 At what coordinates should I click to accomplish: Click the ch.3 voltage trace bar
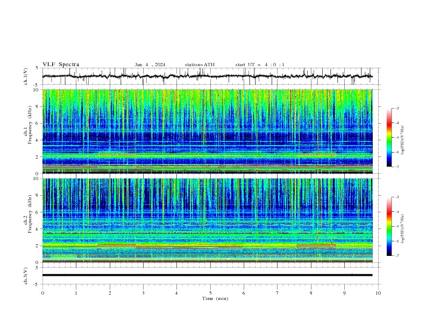click(x=207, y=275)
